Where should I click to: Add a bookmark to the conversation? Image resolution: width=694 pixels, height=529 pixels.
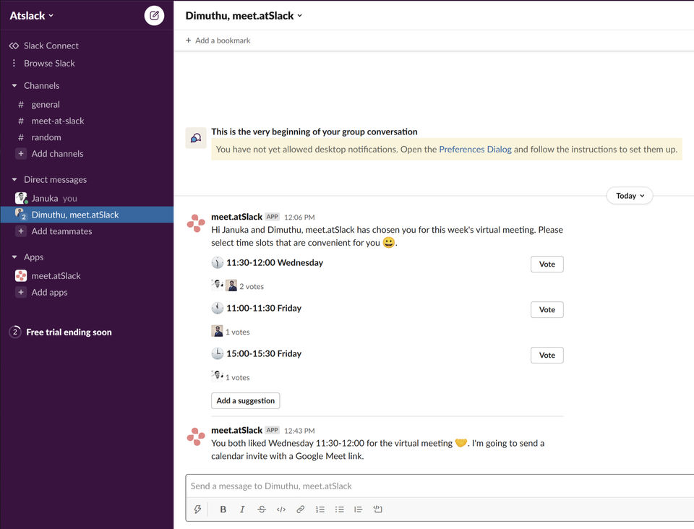point(218,40)
